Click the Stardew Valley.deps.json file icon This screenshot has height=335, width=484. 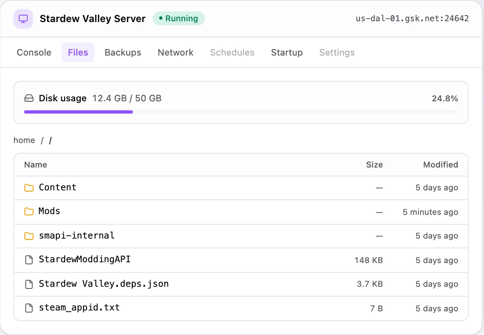point(29,284)
